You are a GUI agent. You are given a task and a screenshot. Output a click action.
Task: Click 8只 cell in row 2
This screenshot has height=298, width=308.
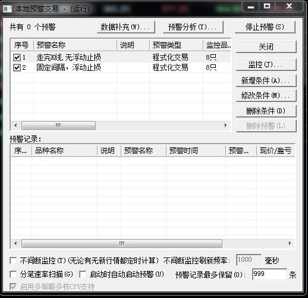click(211, 67)
